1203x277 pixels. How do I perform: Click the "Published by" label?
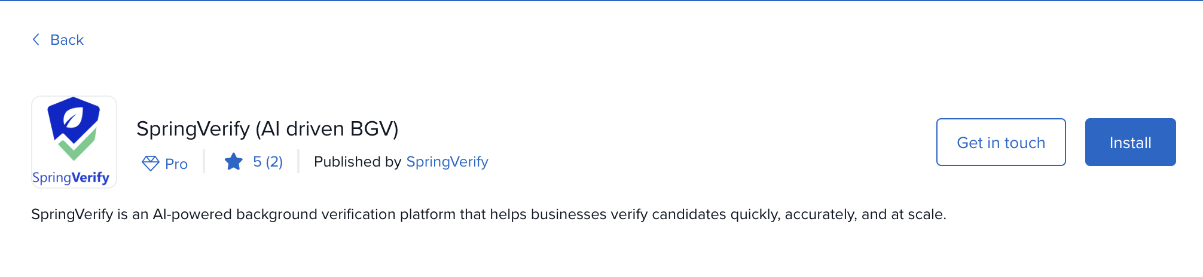(x=357, y=162)
